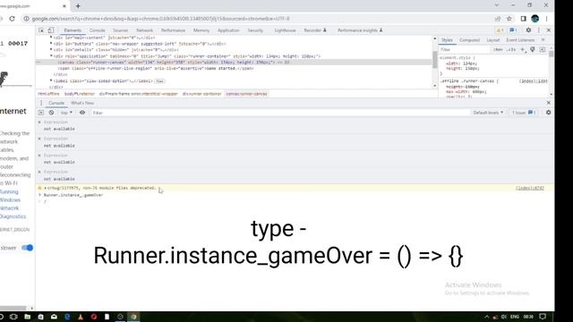Open the console drawer three-dot menu
Viewport: 573px width, 322px height.
pyautogui.click(x=41, y=103)
